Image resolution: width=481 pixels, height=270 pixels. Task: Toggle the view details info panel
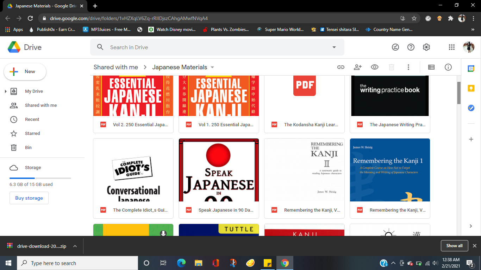(x=448, y=67)
